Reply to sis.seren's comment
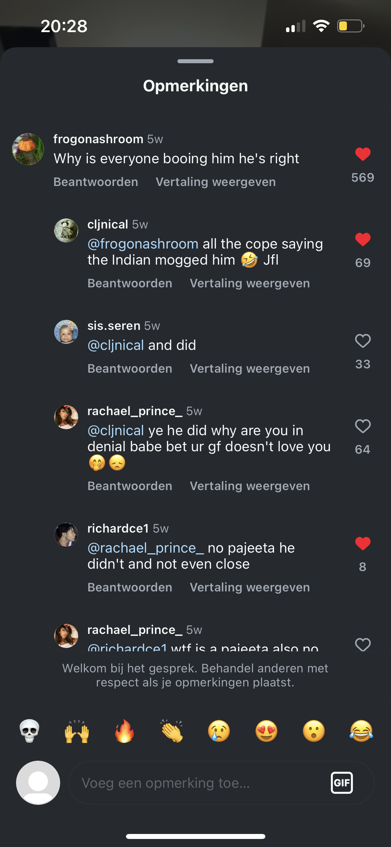391x847 pixels. (130, 369)
